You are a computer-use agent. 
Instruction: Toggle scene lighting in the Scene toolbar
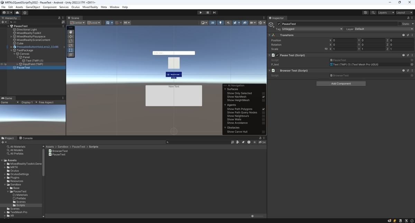tap(221, 22)
